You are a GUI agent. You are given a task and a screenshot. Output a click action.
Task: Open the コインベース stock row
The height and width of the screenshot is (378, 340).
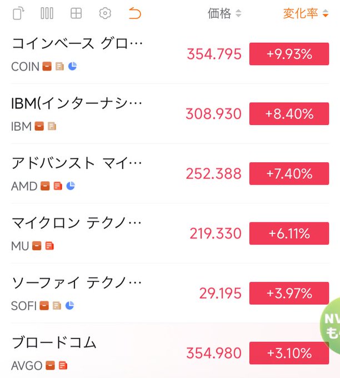tap(78, 43)
